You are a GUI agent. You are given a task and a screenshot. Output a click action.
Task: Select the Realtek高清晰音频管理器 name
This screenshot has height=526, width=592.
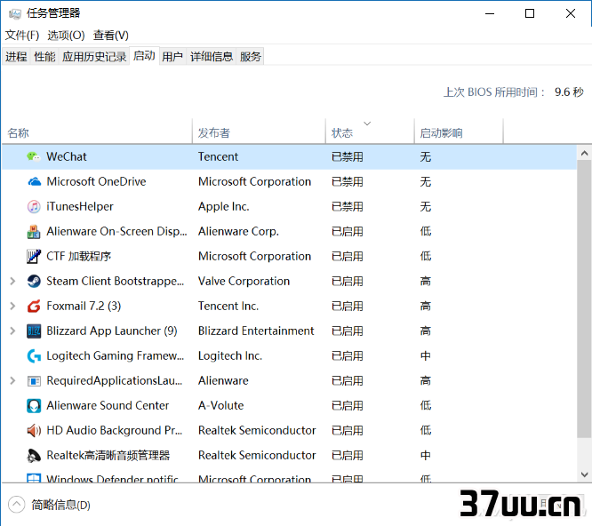click(108, 455)
